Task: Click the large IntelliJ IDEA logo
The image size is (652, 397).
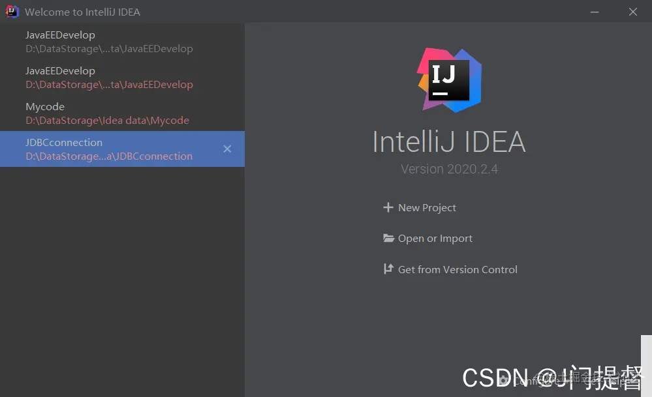Action: 449,80
